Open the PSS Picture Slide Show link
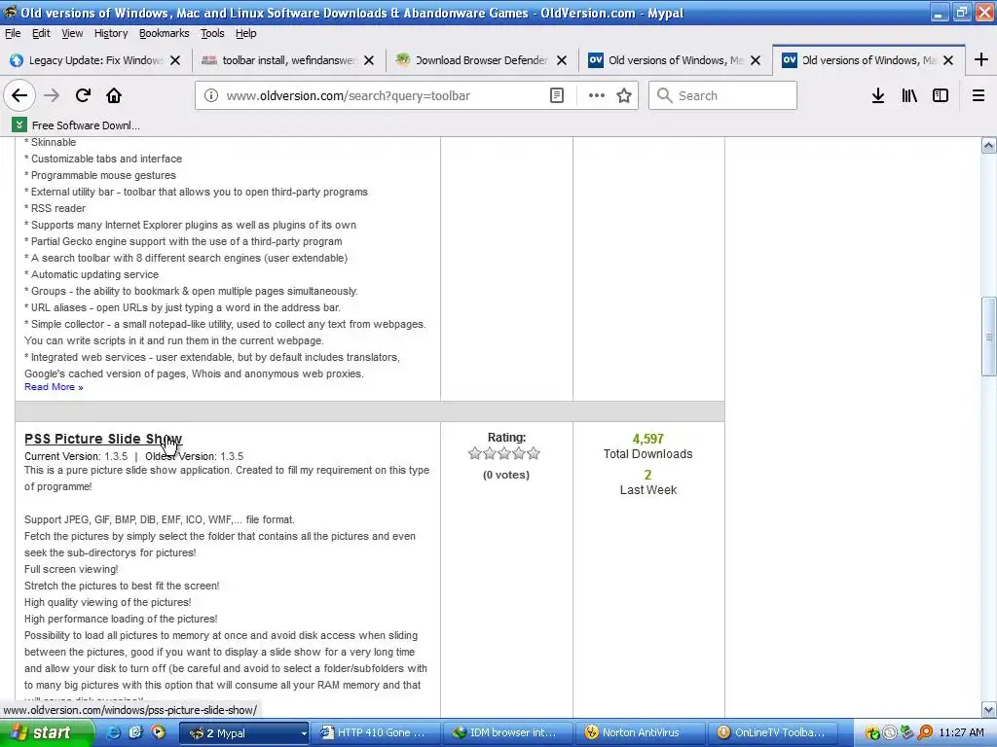Viewport: 997px width, 747px height. pos(103,439)
